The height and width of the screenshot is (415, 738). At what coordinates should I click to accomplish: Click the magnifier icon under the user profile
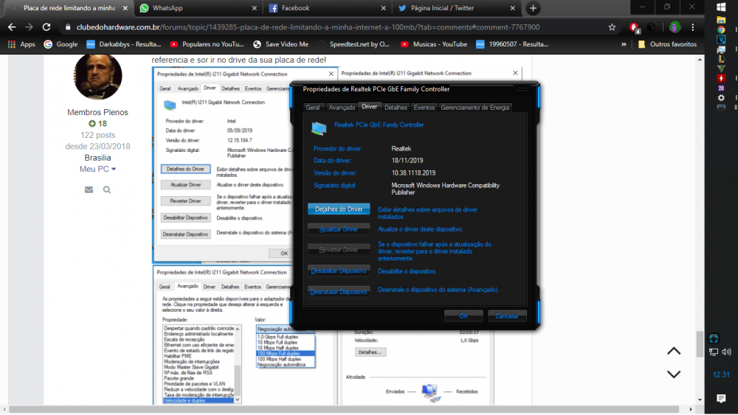point(107,189)
